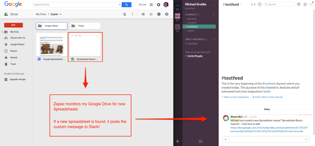Click the red NEW button
This screenshot has width=315, height=146.
tap(13, 25)
